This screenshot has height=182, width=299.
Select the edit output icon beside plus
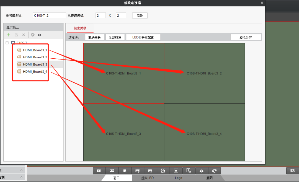[x=16, y=35]
